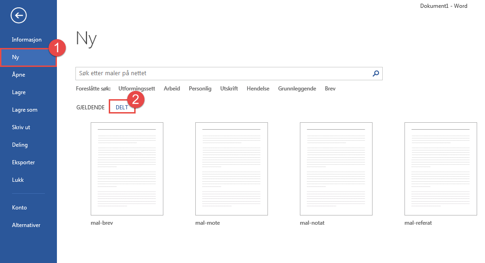Switch to the GJELDENDE tab

coord(91,108)
